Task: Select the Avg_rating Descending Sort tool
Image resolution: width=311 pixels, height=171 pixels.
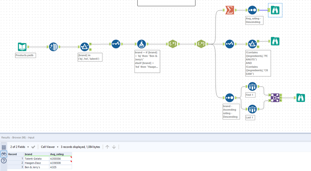Action: point(252,10)
